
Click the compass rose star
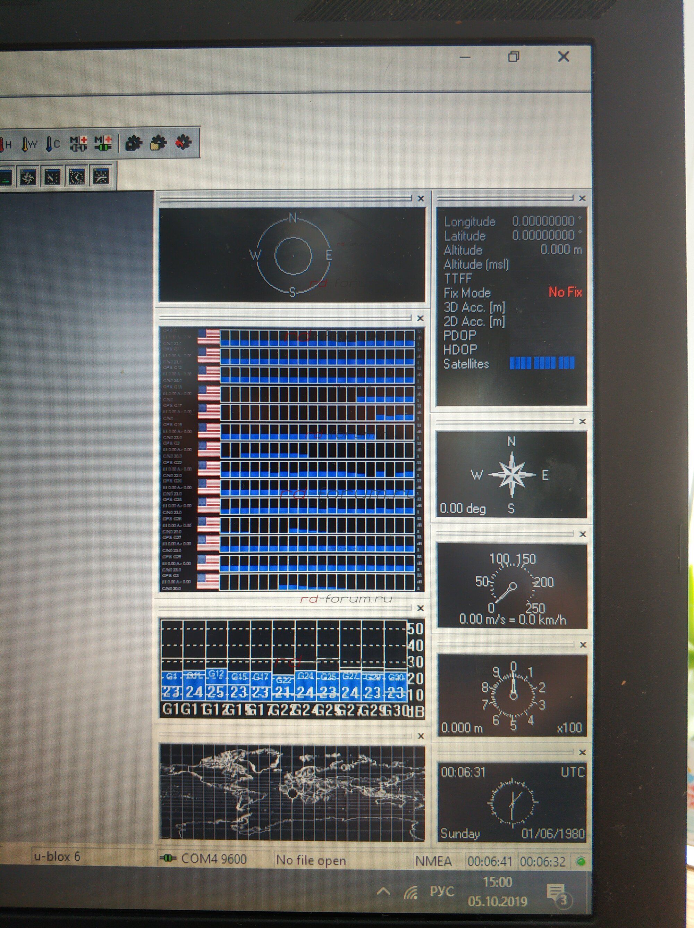(511, 475)
